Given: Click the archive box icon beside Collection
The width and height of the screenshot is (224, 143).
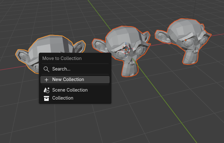Looking at the screenshot, I should click(x=46, y=98).
